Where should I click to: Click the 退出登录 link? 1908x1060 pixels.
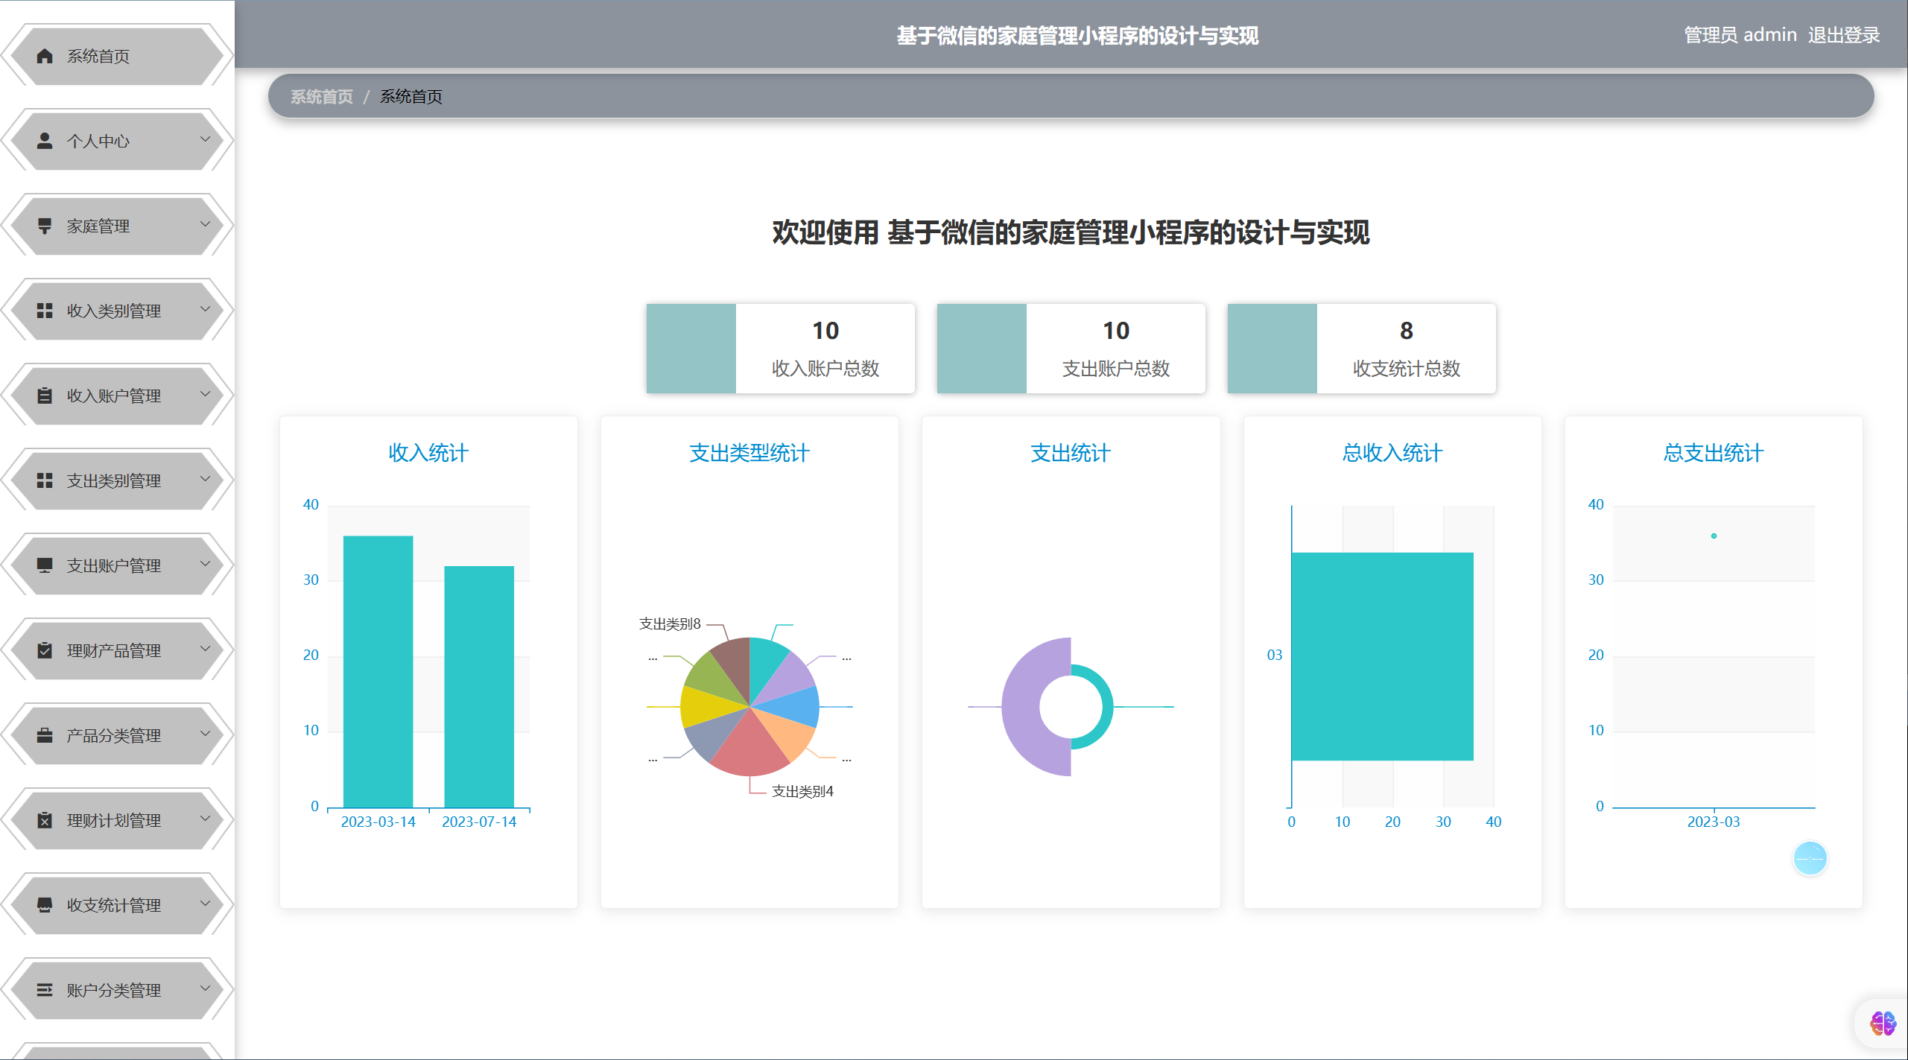(1843, 35)
